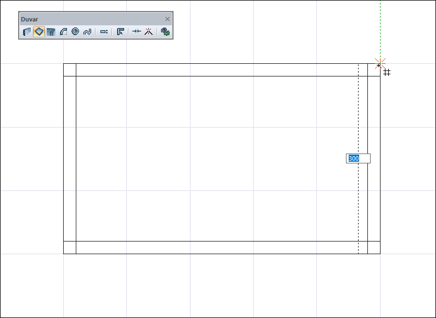Select the straight wall drawing tool
This screenshot has height=318, width=436.
point(27,32)
